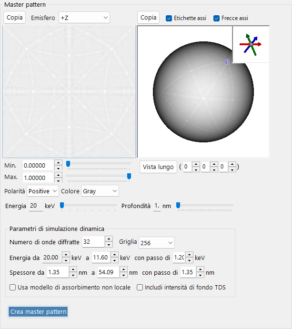Decrease the Max. value with down arrow
This screenshot has height=329, width=292.
[x=59, y=180]
